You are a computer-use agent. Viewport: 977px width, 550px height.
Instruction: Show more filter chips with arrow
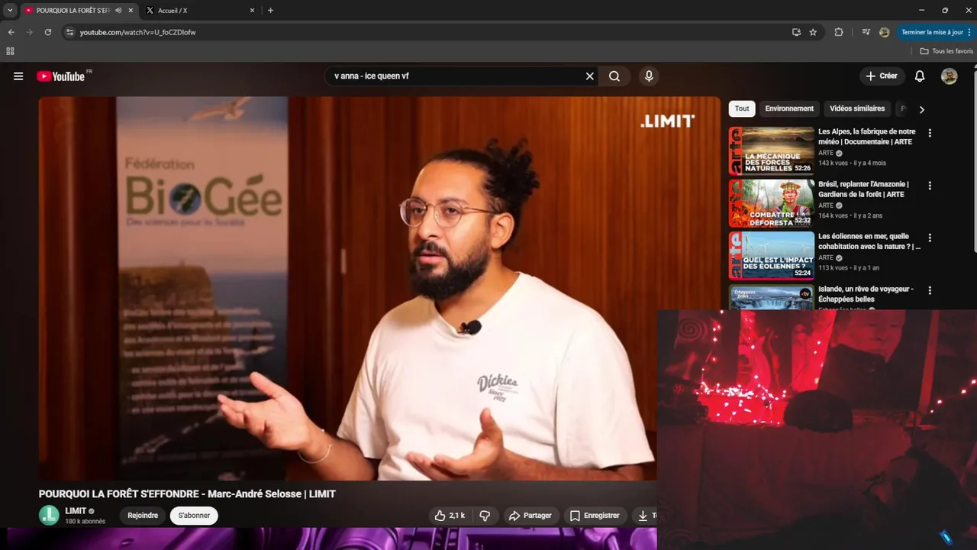point(921,109)
